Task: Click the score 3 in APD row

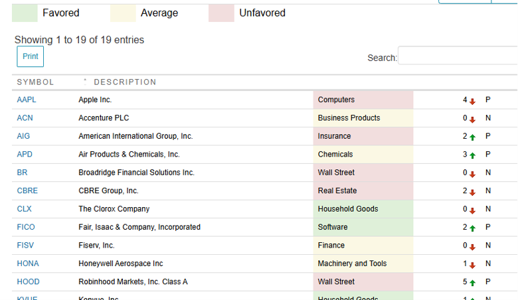Action: point(465,154)
